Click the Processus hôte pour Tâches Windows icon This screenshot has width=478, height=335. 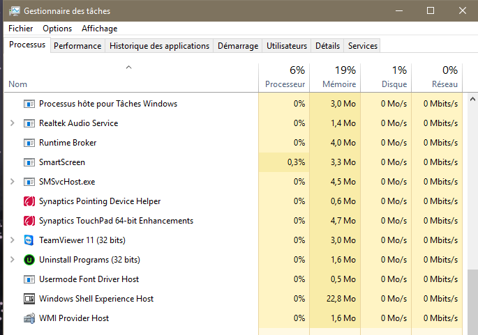(29, 104)
